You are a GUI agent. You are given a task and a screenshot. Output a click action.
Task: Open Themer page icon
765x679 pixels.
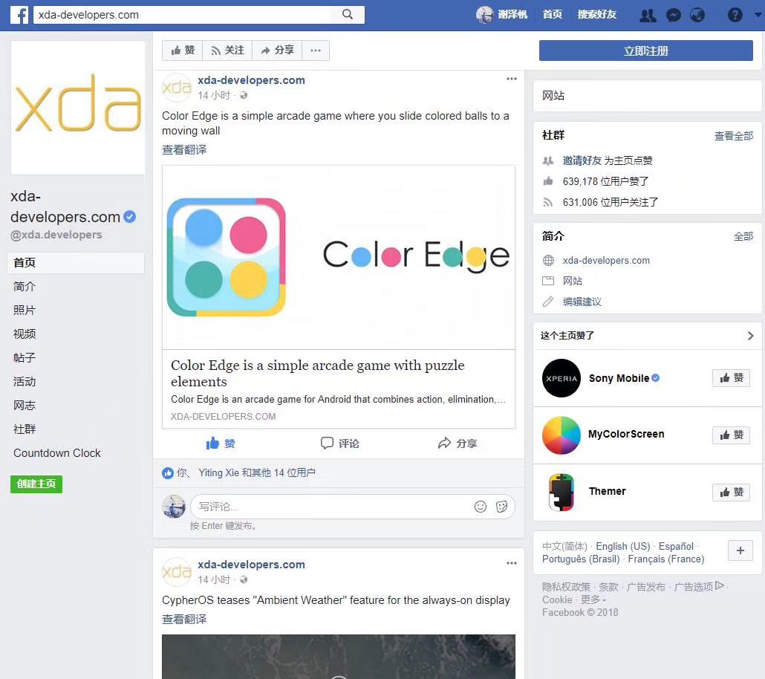click(561, 492)
